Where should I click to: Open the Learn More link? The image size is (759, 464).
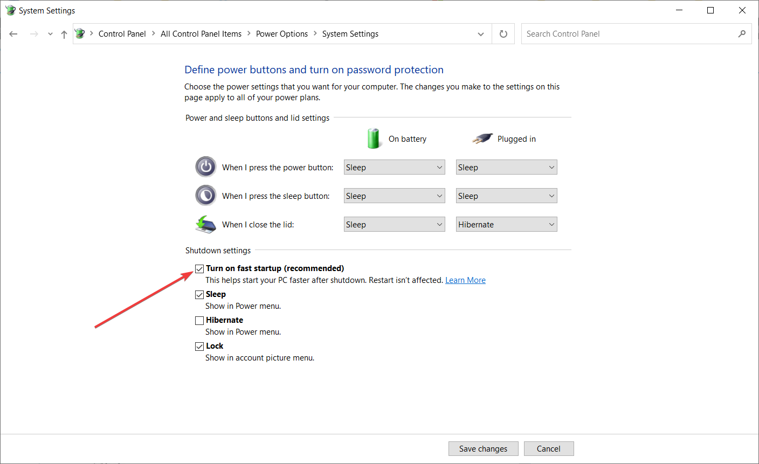tap(465, 280)
